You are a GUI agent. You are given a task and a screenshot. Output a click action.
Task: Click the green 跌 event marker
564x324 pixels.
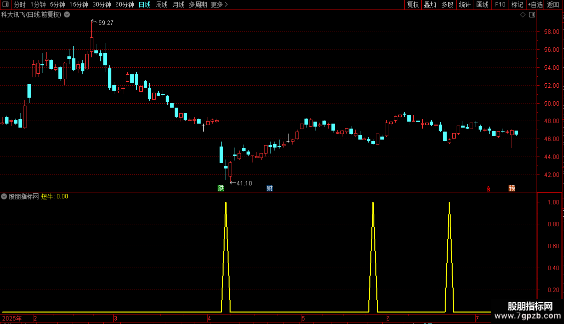(221, 188)
